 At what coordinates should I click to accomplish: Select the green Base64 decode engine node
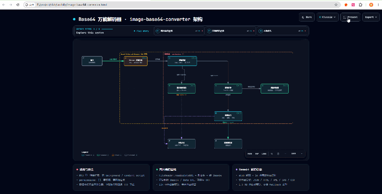[x=228, y=89]
